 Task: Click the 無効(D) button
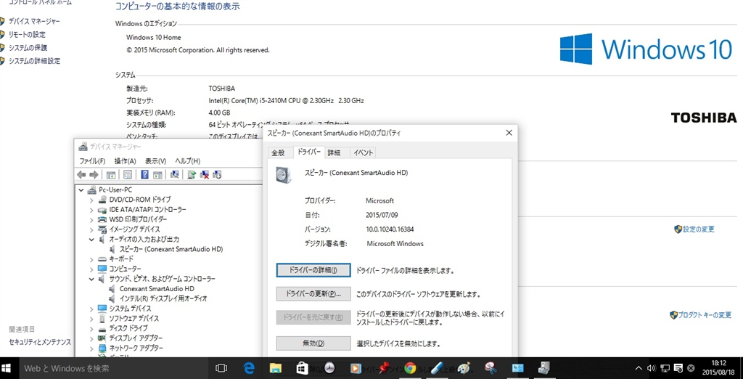tap(313, 343)
